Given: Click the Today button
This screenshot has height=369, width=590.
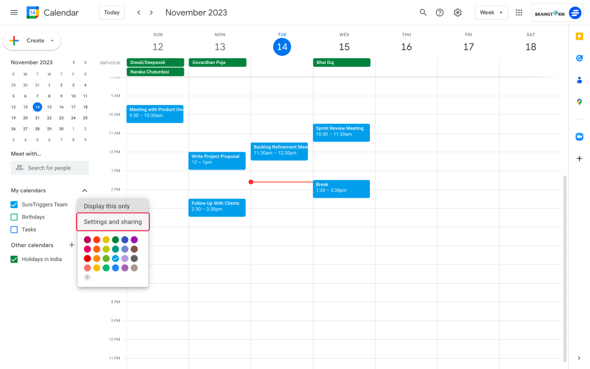Looking at the screenshot, I should 112,12.
